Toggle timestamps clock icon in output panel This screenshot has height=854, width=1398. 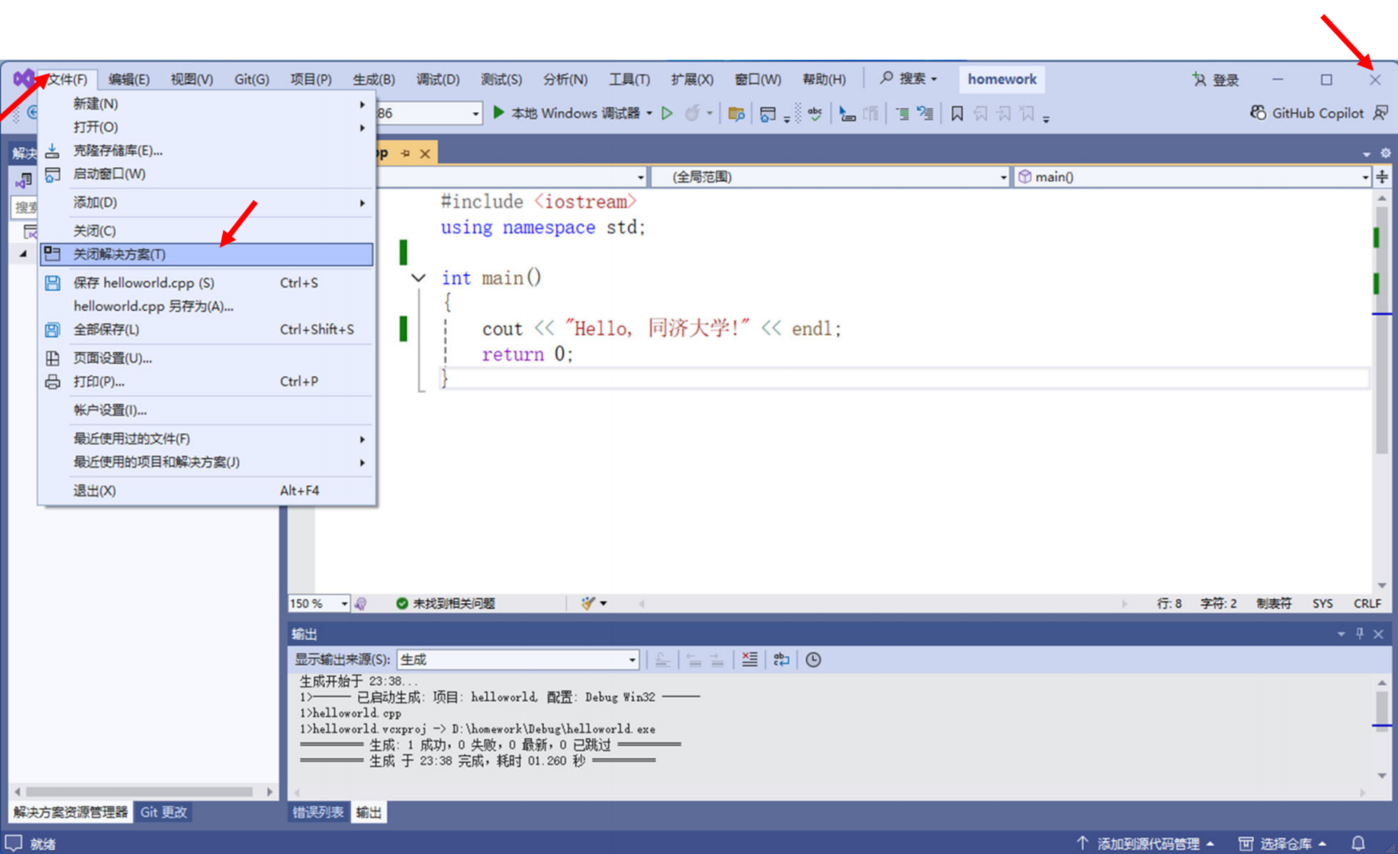click(813, 659)
